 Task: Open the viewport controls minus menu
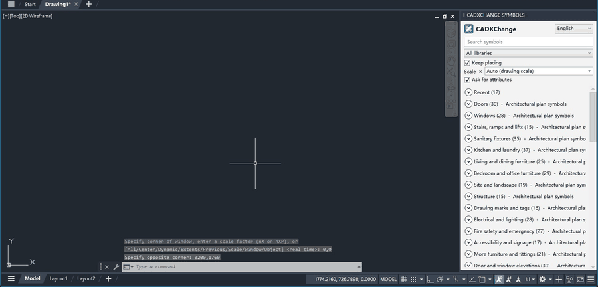tap(6, 16)
